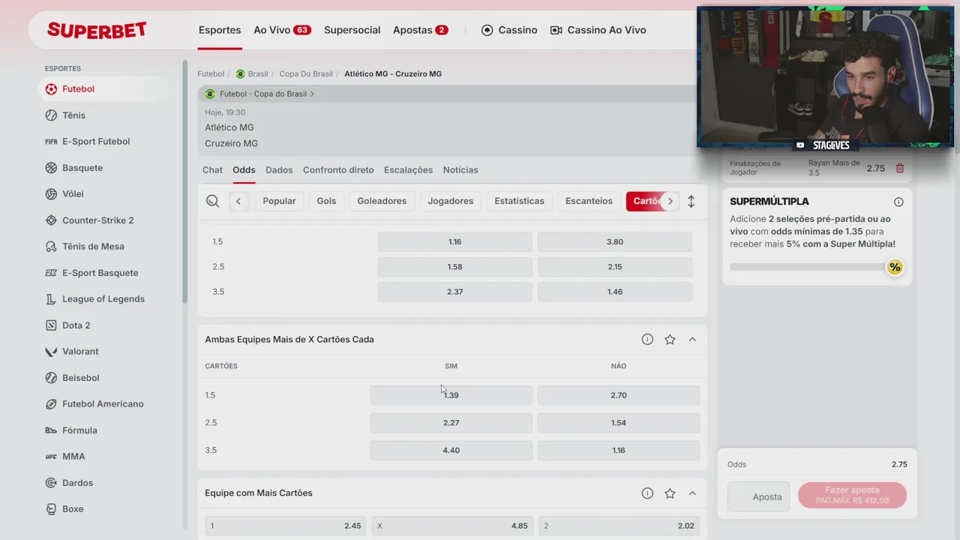Click Supermúltipla percent badge

895,267
